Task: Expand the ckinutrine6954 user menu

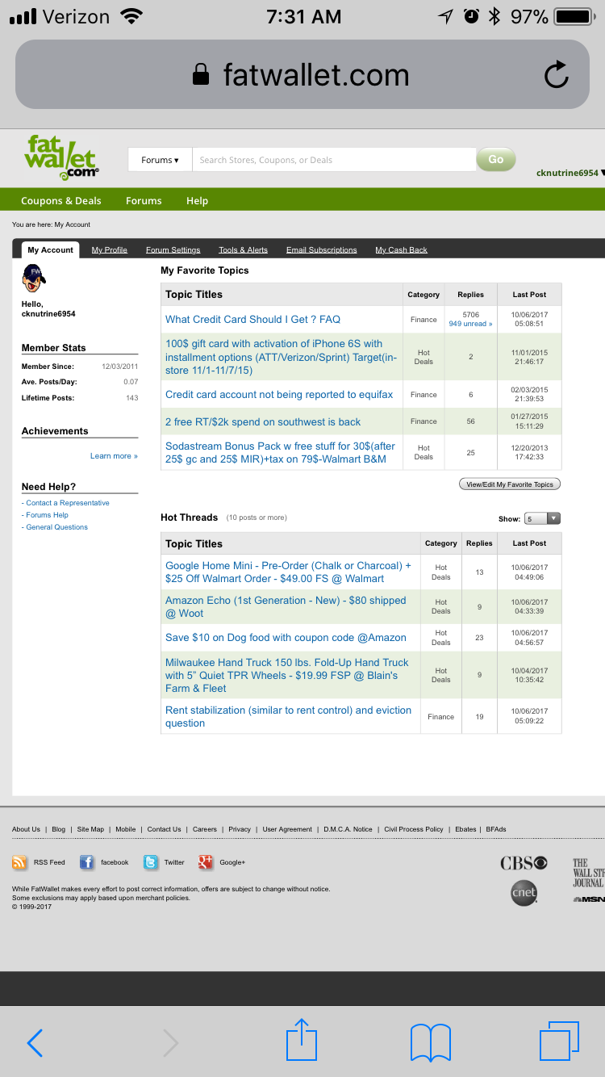Action: click(x=570, y=173)
